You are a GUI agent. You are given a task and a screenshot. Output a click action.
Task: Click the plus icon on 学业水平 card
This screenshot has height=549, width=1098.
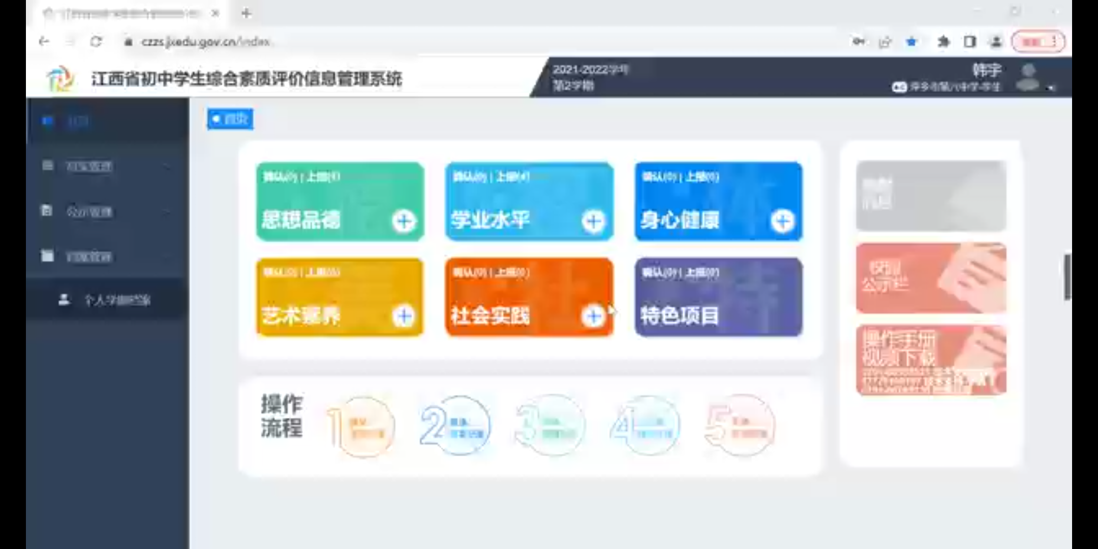point(593,221)
